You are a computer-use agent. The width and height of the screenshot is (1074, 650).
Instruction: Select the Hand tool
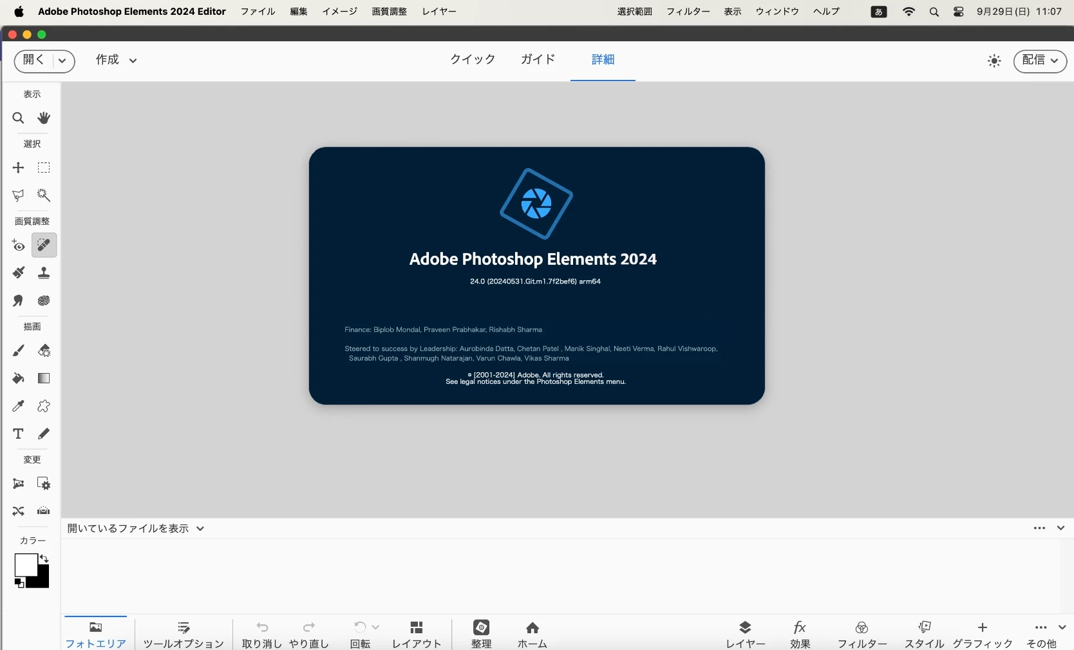(x=44, y=118)
